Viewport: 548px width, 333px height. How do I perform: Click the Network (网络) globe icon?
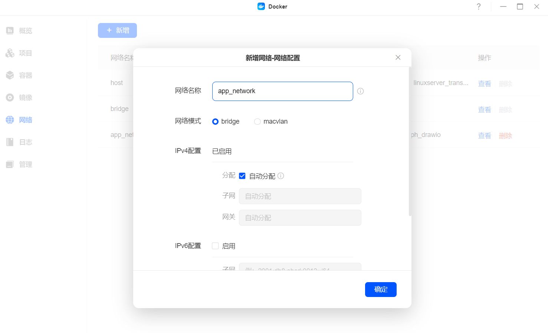tap(10, 120)
